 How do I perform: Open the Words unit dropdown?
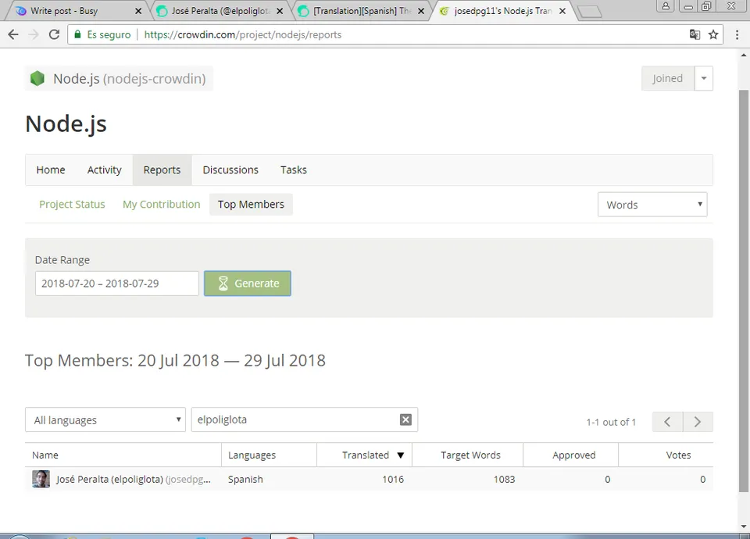[x=652, y=205]
